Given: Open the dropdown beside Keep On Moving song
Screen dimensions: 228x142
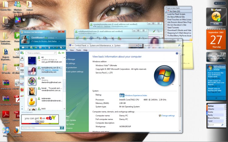Looking at the screenshot, I should (x=59, y=41).
